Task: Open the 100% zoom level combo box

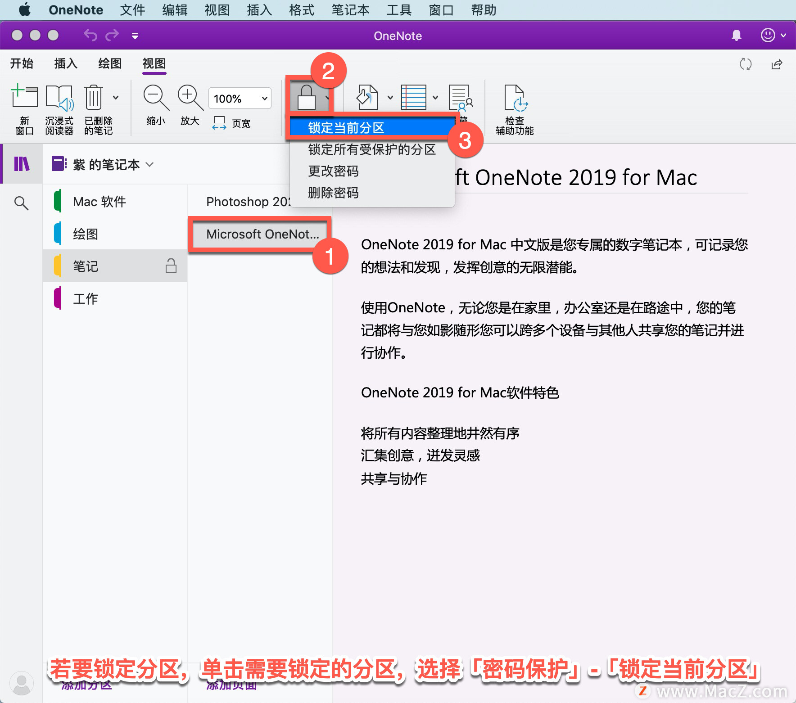Action: (x=240, y=98)
